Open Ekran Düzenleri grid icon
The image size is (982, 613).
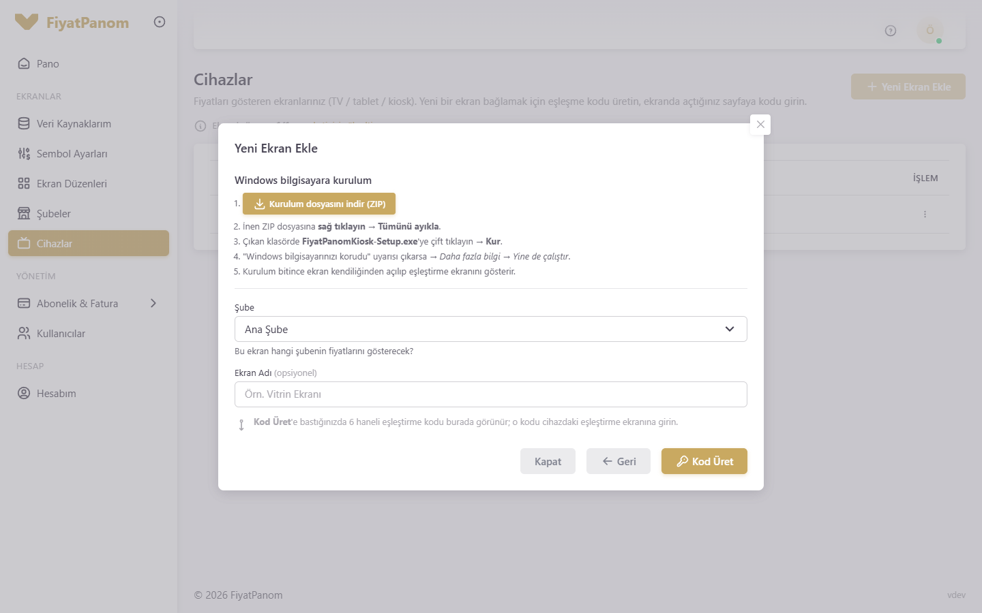pos(24,183)
